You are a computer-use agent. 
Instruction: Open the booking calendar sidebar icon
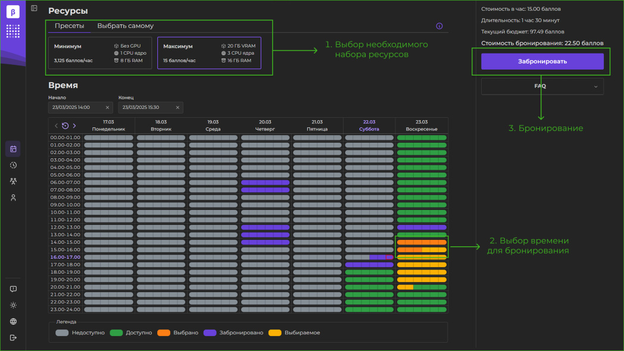pos(13,149)
